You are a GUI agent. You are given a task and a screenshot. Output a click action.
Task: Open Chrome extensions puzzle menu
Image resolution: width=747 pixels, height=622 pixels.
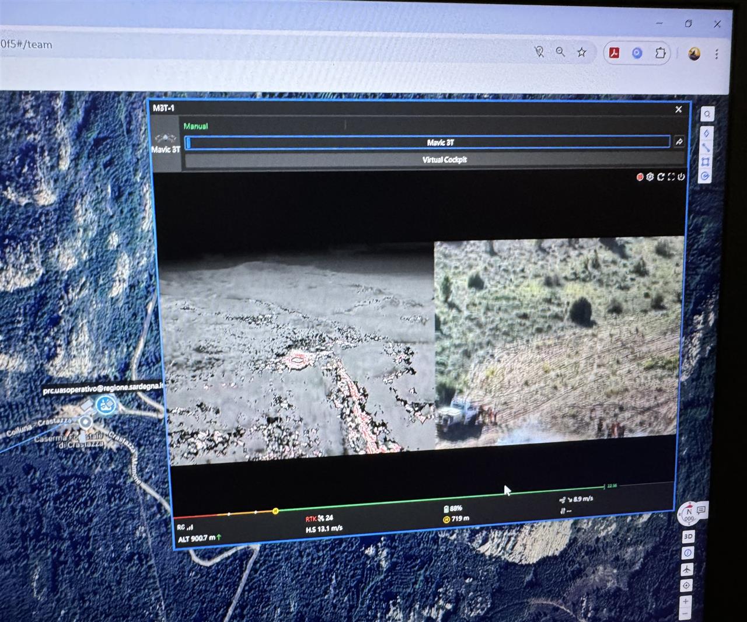point(660,53)
